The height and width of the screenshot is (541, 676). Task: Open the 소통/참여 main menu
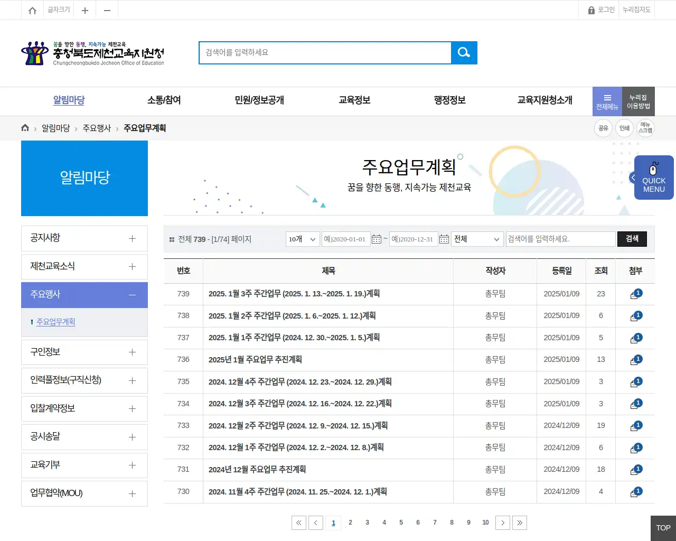click(164, 100)
